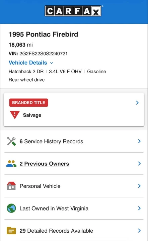Viewport: 148px width, 241px height.
Task: Click the wrench and screwdriver service icon
Action: (11, 141)
